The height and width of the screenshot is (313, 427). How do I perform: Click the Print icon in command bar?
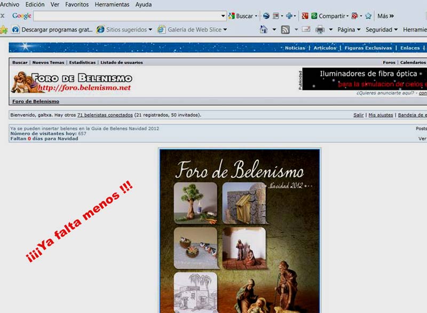point(320,30)
